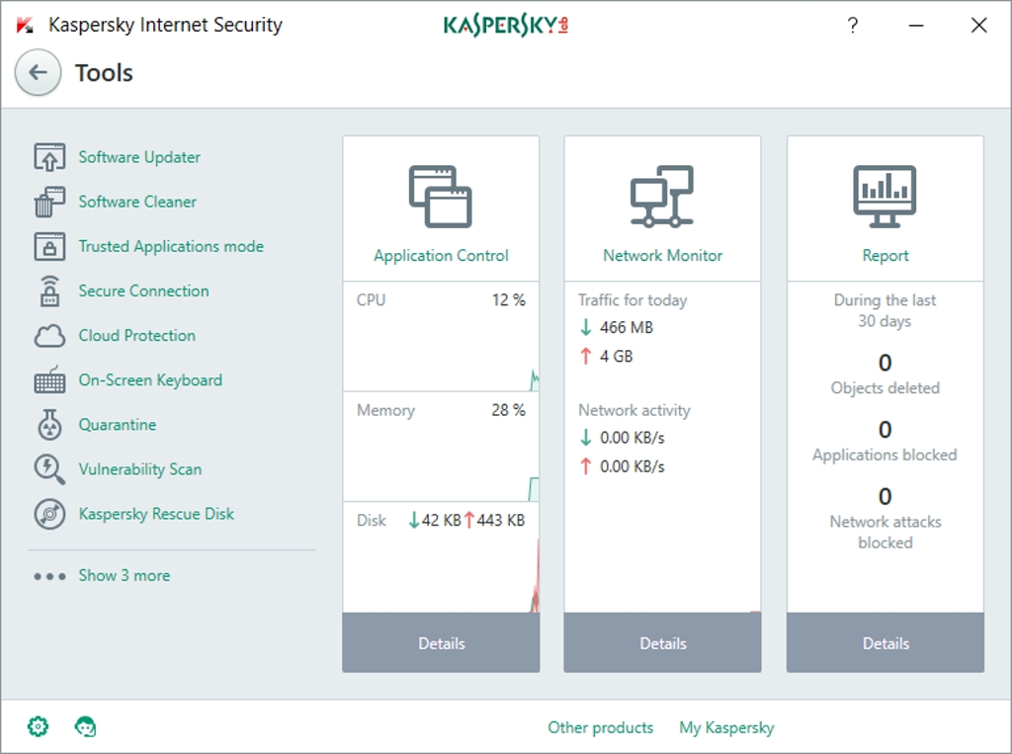
Task: Open the Cloud Protection cloud icon
Action: pyautogui.click(x=49, y=336)
